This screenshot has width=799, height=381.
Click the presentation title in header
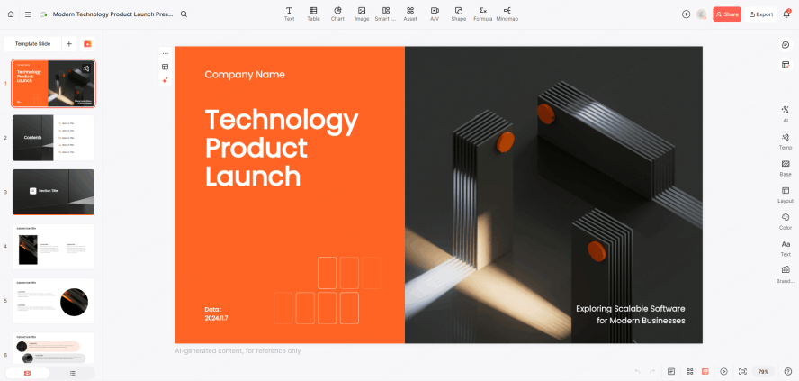pos(112,14)
